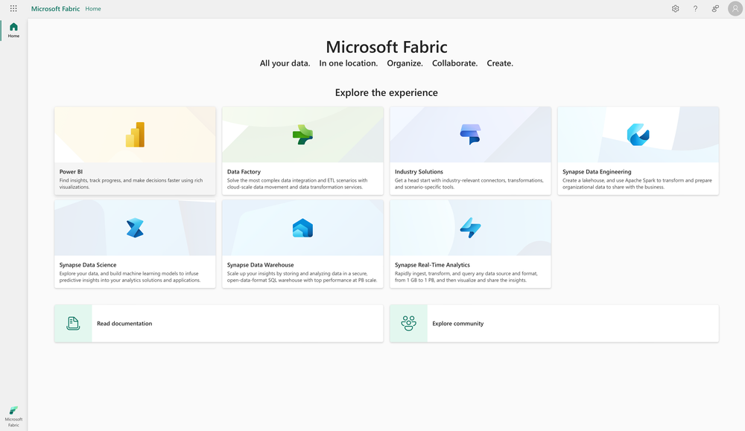Open the app launcher waffle menu
The width and height of the screenshot is (745, 431).
click(12, 8)
